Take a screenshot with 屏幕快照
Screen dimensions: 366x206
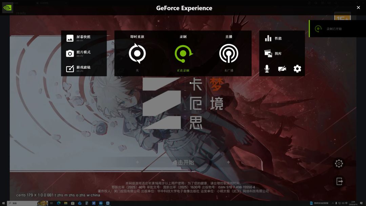click(78, 38)
